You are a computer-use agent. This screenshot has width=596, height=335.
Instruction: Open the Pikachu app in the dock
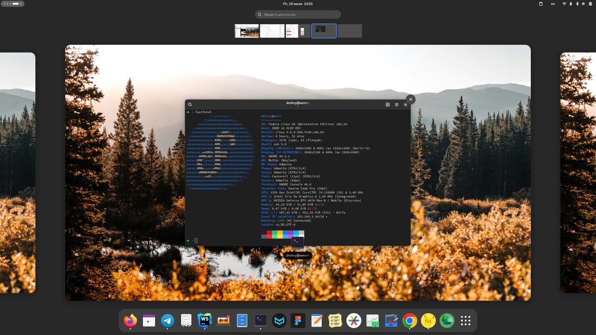coord(428,320)
